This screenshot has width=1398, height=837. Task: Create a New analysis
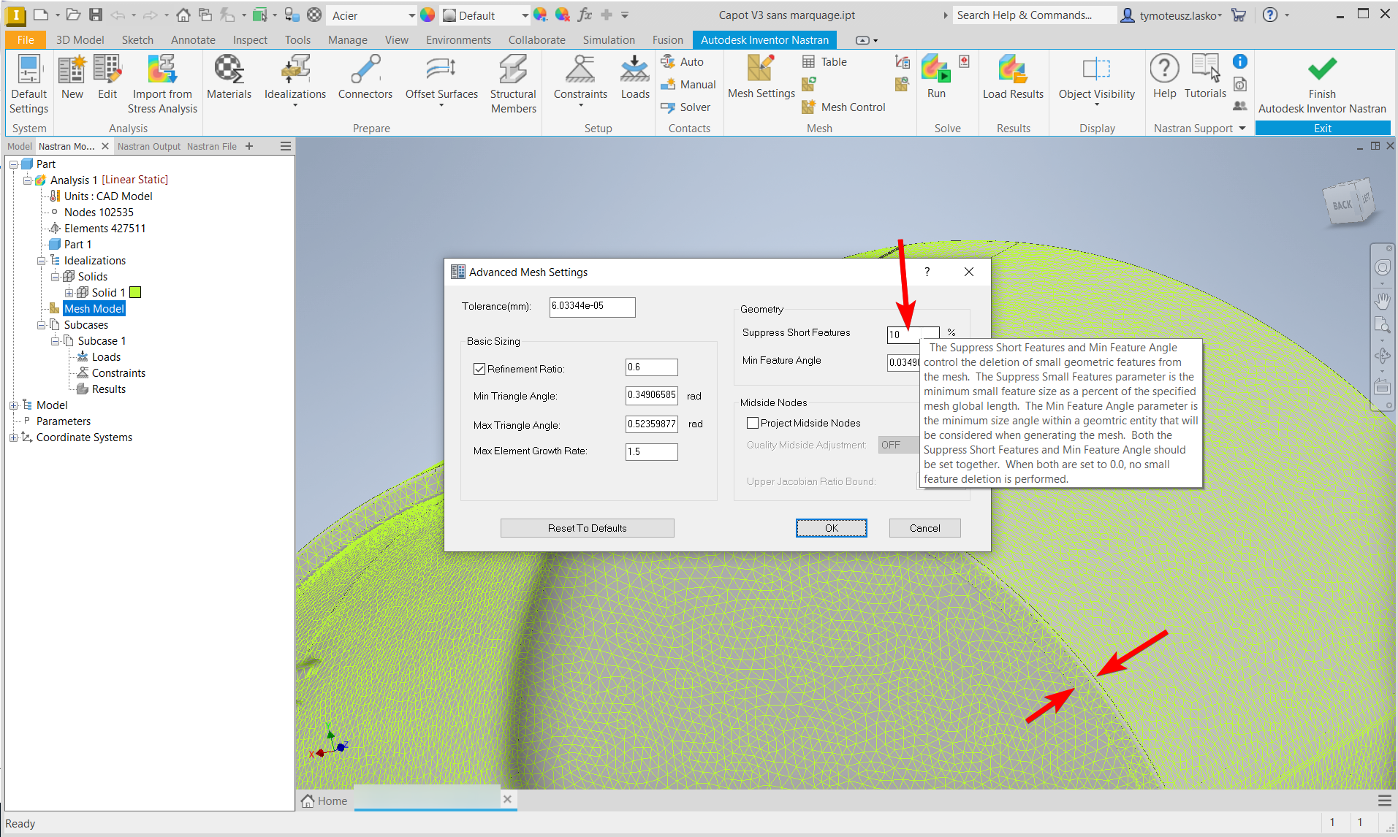[x=72, y=77]
